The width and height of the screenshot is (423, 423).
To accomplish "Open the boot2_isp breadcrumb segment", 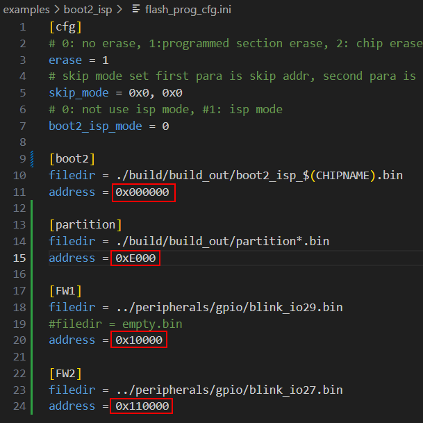I will tap(89, 9).
